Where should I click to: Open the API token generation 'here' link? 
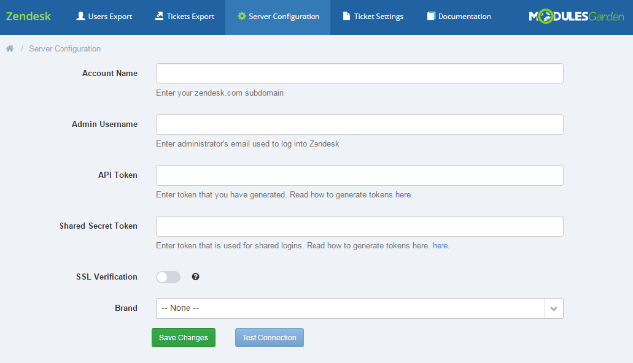click(403, 195)
